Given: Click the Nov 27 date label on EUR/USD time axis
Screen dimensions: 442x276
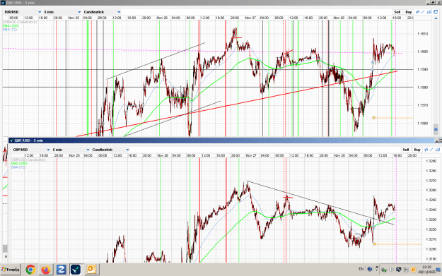Looking at the screenshot, I should 250,18.
